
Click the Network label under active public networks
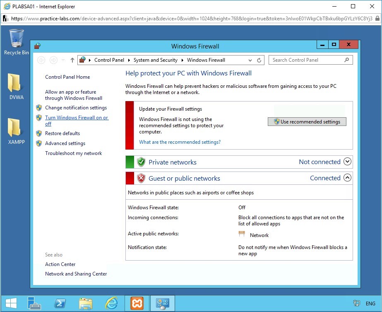[259, 235]
